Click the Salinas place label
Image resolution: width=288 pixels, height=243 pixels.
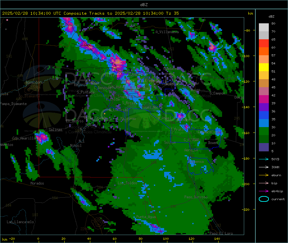[55, 130]
